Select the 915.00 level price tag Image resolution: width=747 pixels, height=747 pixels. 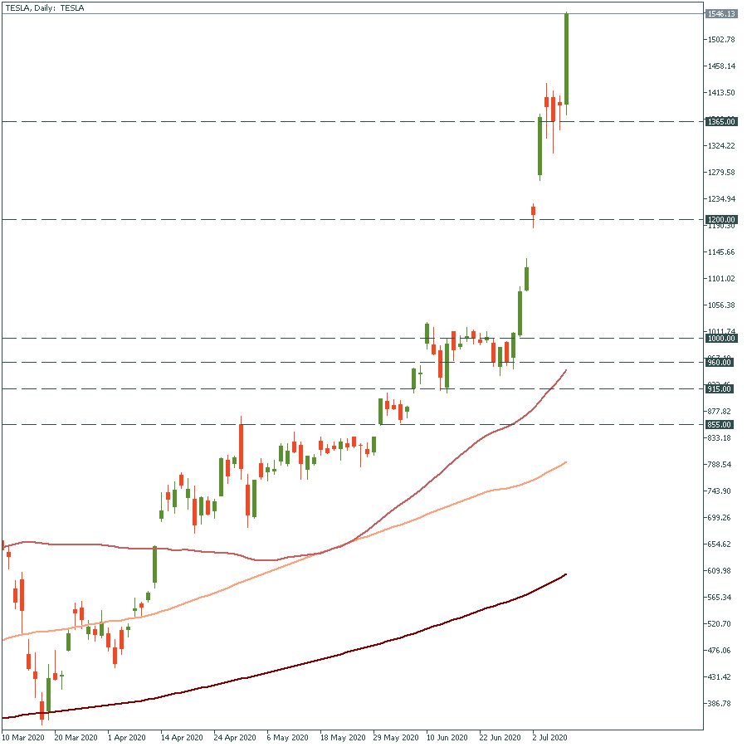tap(720, 389)
